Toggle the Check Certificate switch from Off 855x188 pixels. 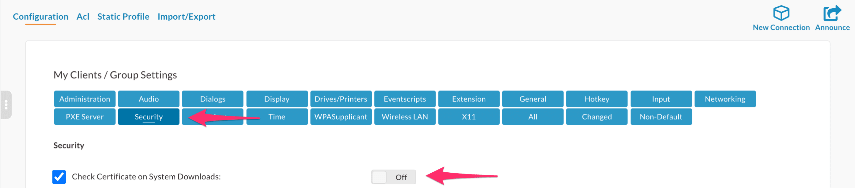click(x=393, y=177)
